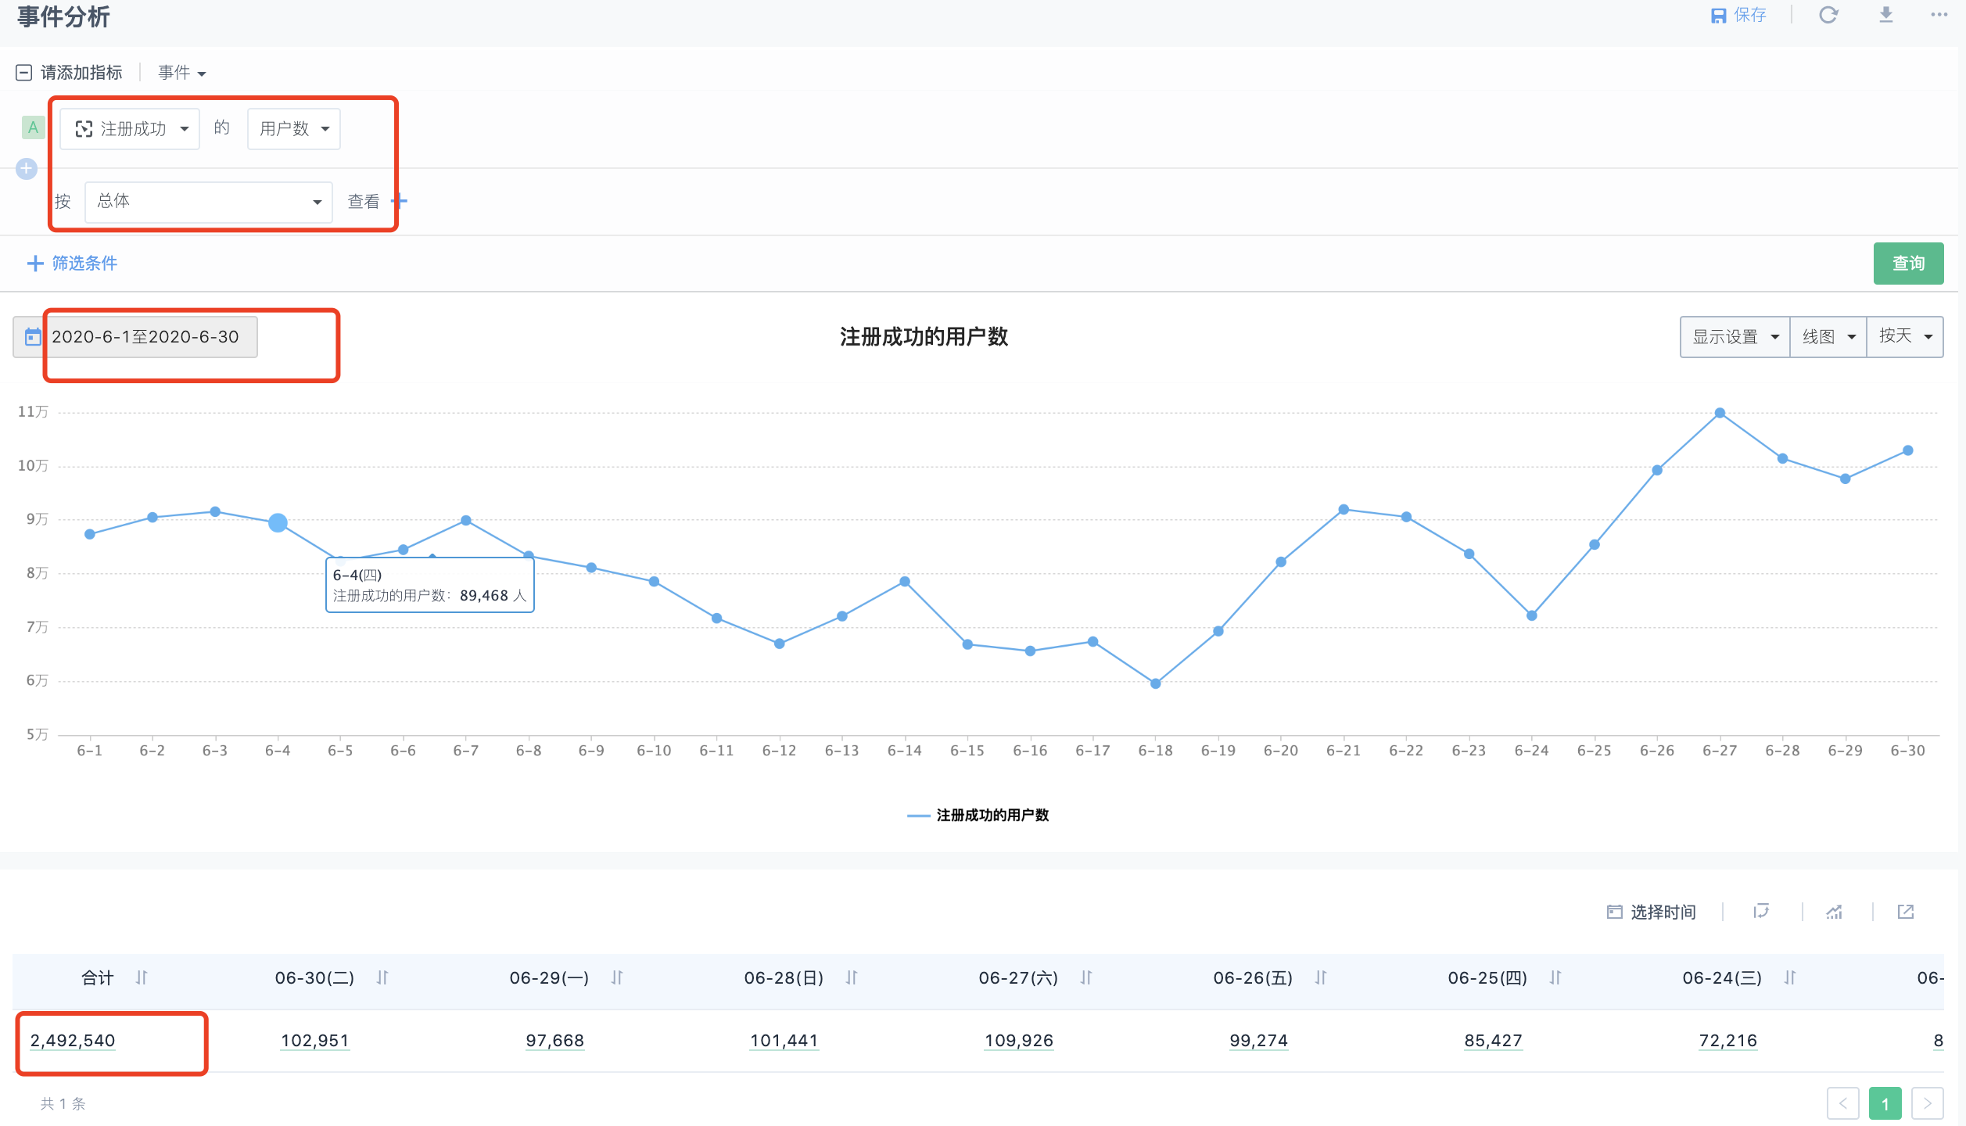Sort by the 06-26(五) column
1966x1126 pixels.
[x=1321, y=977]
